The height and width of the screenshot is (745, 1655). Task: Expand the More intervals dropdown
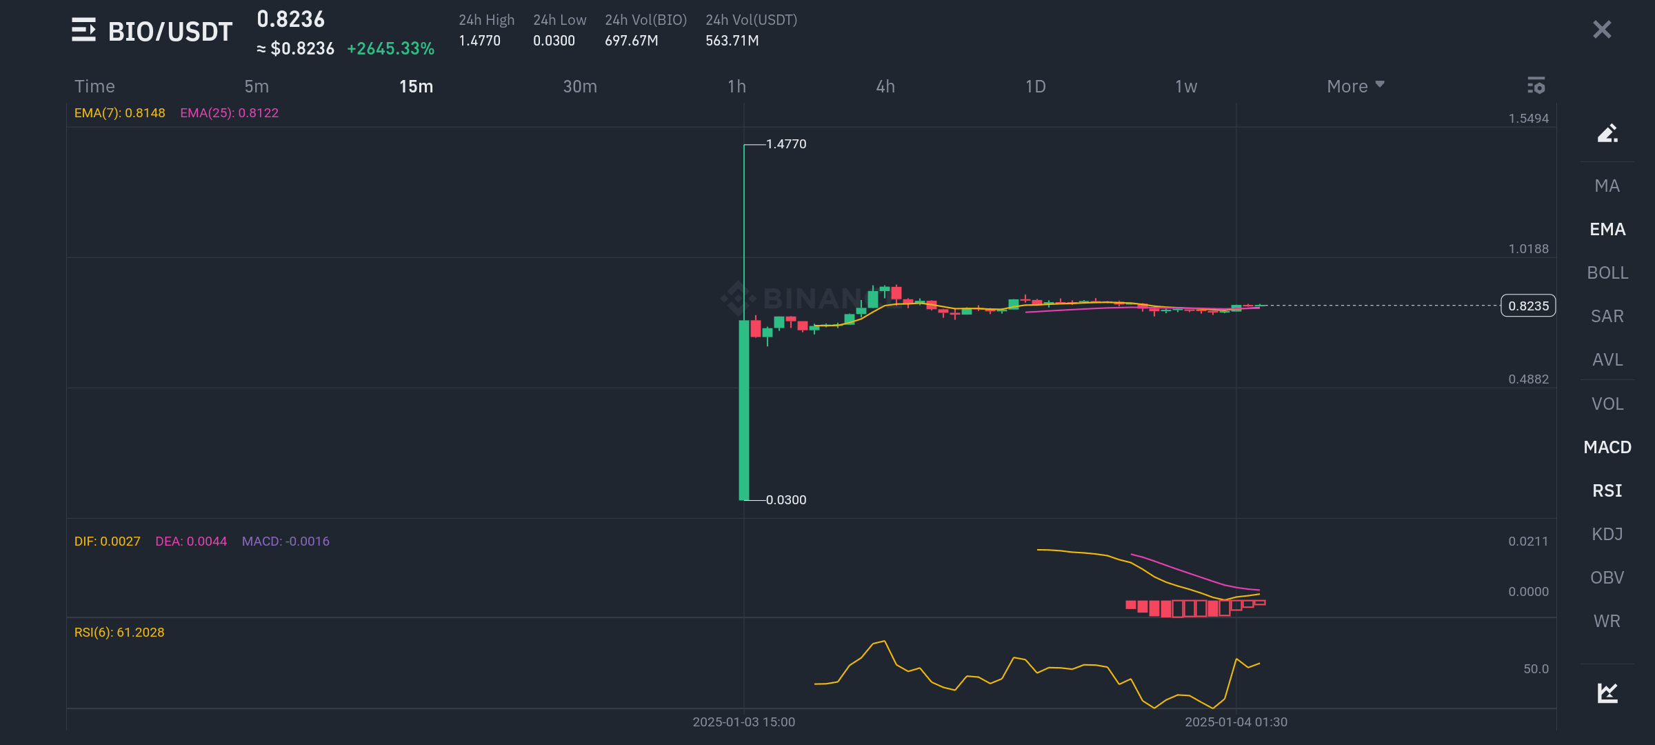(x=1355, y=86)
